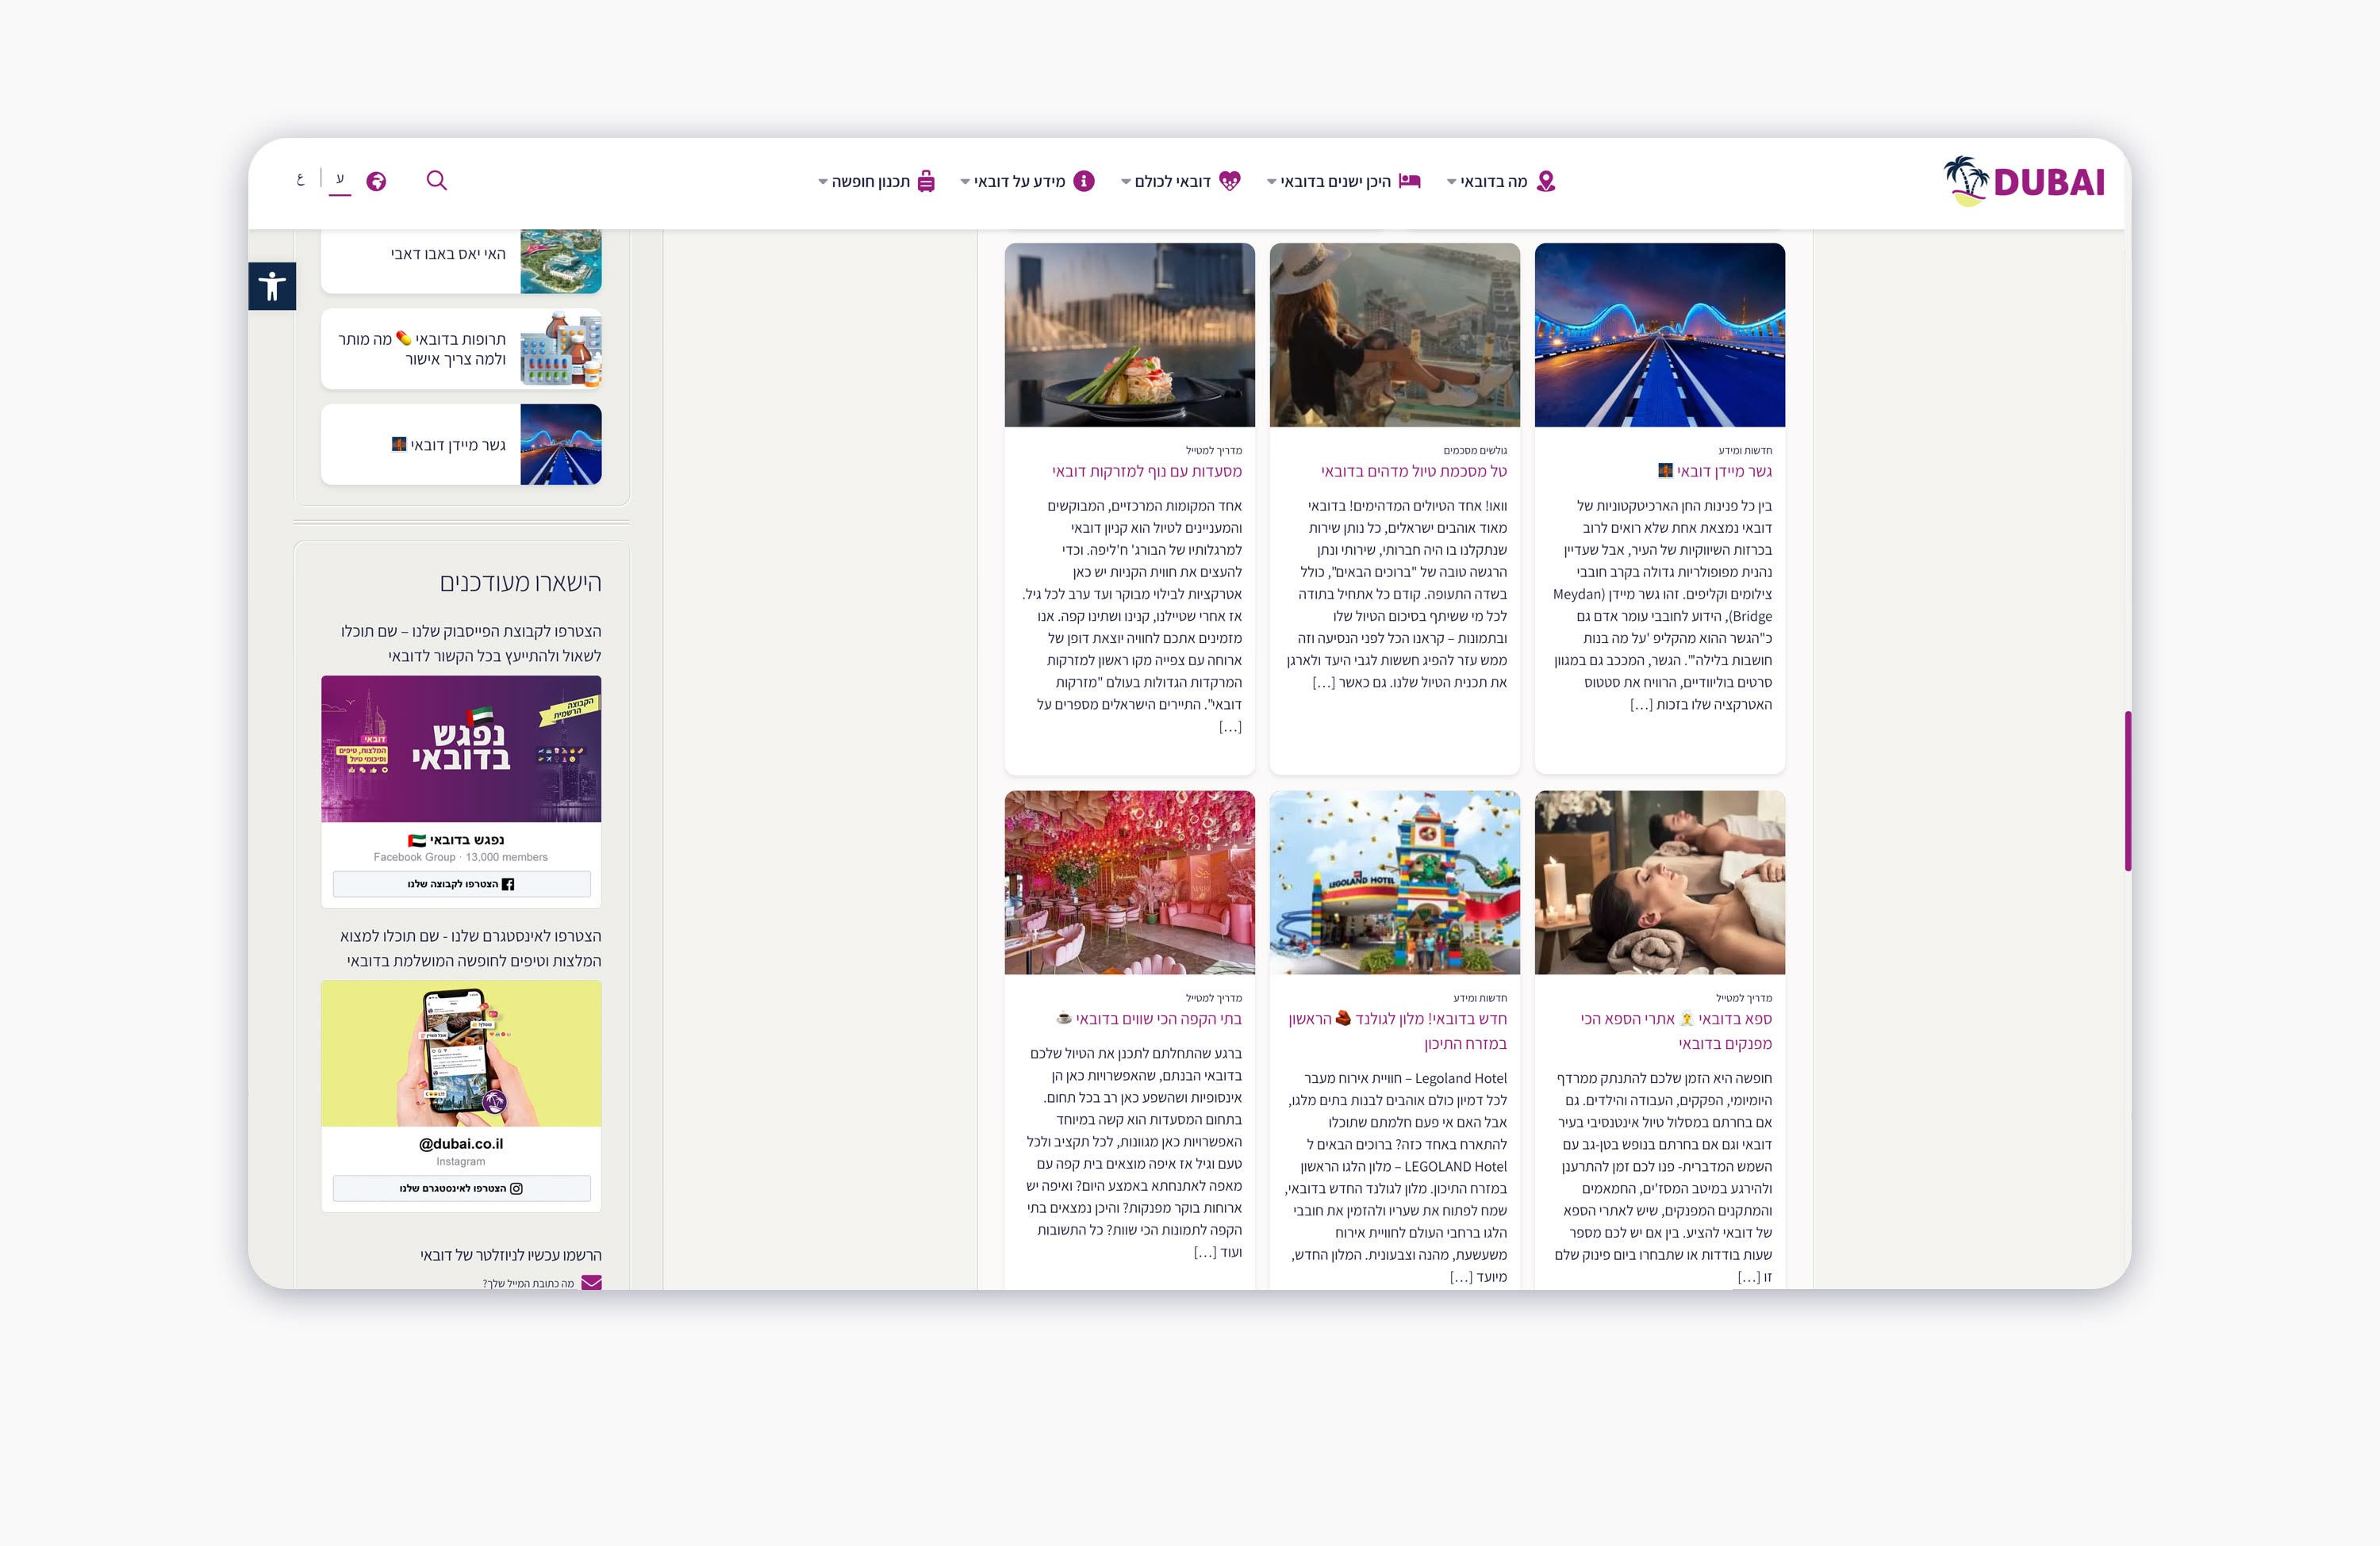Open sidebar post 'גשר מיידן דובאי'
This screenshot has height=1546, width=2380.
pyautogui.click(x=449, y=445)
